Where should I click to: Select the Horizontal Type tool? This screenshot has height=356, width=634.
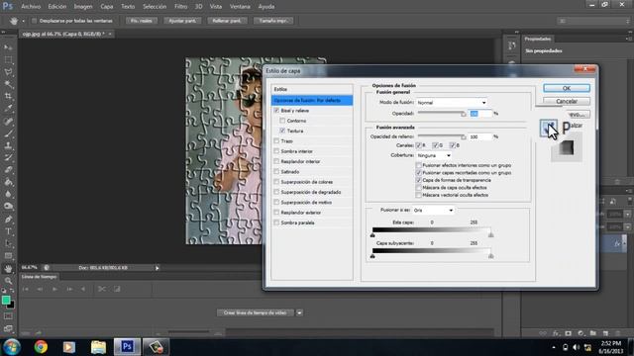tap(8, 231)
